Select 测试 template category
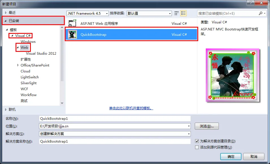This screenshot has width=270, height=164. click(x=24, y=101)
